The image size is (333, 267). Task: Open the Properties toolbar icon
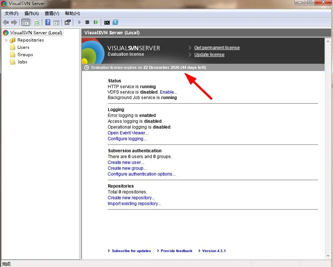point(67,23)
